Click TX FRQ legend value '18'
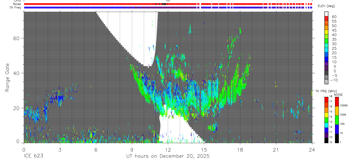 click(331, 97)
